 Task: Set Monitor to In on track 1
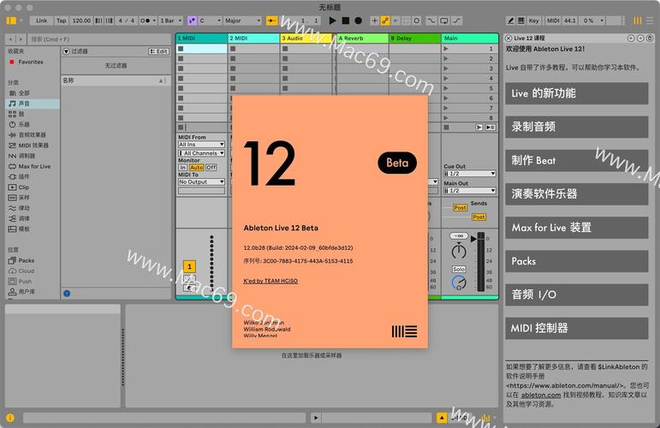182,168
